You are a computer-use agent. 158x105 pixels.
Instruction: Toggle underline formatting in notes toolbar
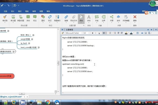coord(99,33)
